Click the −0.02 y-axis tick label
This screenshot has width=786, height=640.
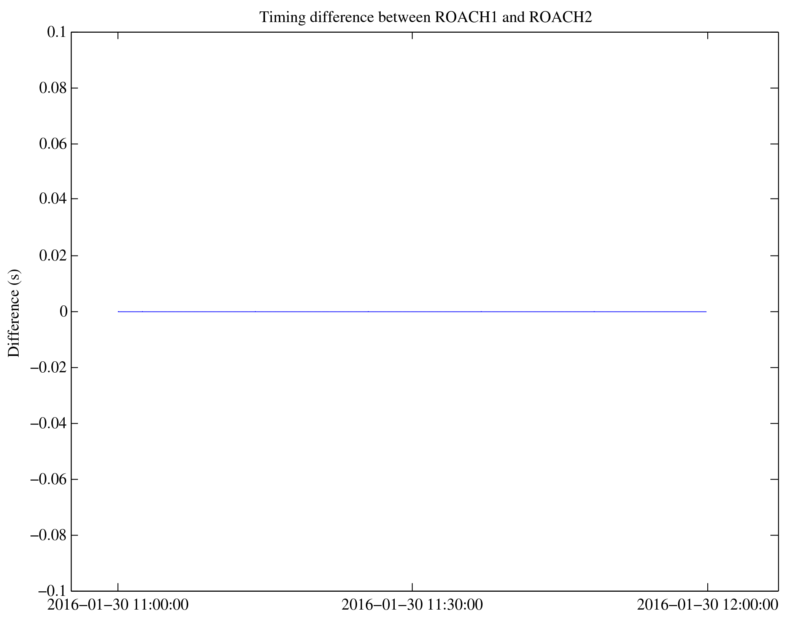click(48, 368)
